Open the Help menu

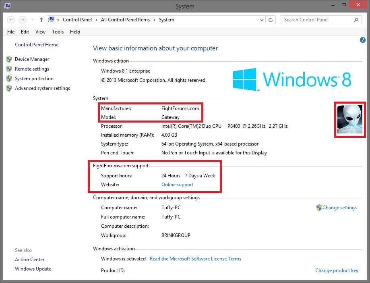[x=75, y=32]
